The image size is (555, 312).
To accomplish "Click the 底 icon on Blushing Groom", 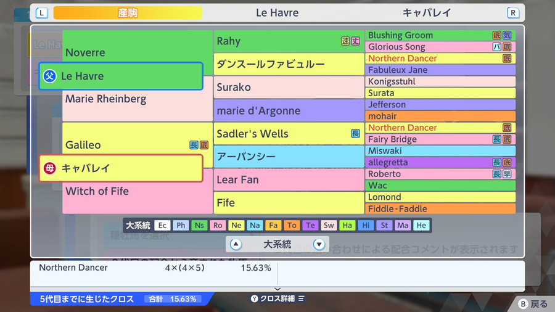I will (x=497, y=35).
